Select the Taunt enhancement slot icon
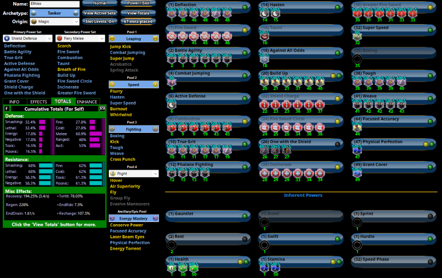 pos(264,36)
